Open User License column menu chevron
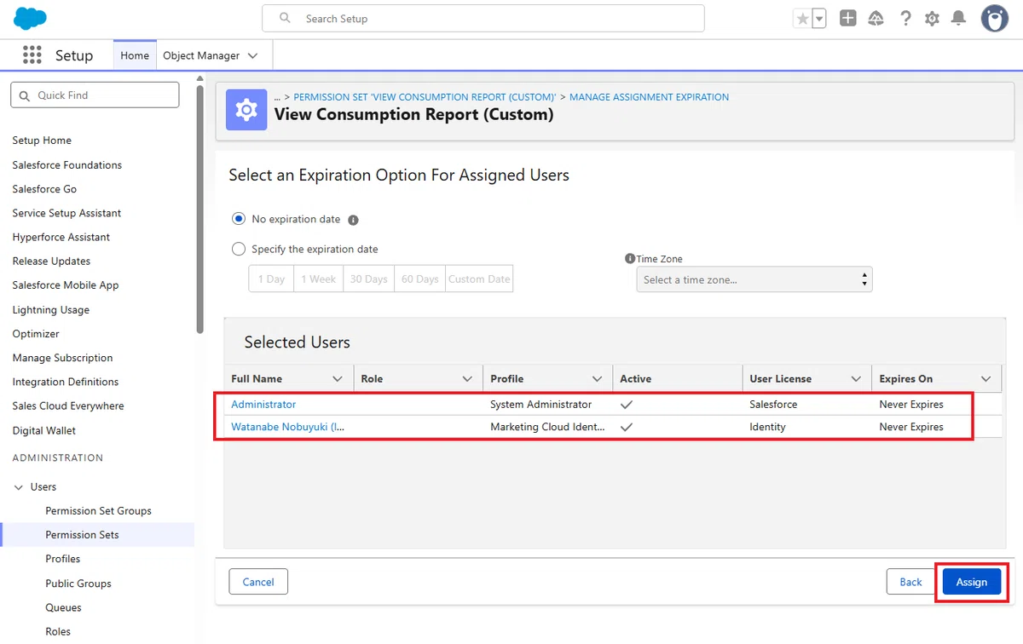Screen dimensions: 1023x644 (x=856, y=379)
